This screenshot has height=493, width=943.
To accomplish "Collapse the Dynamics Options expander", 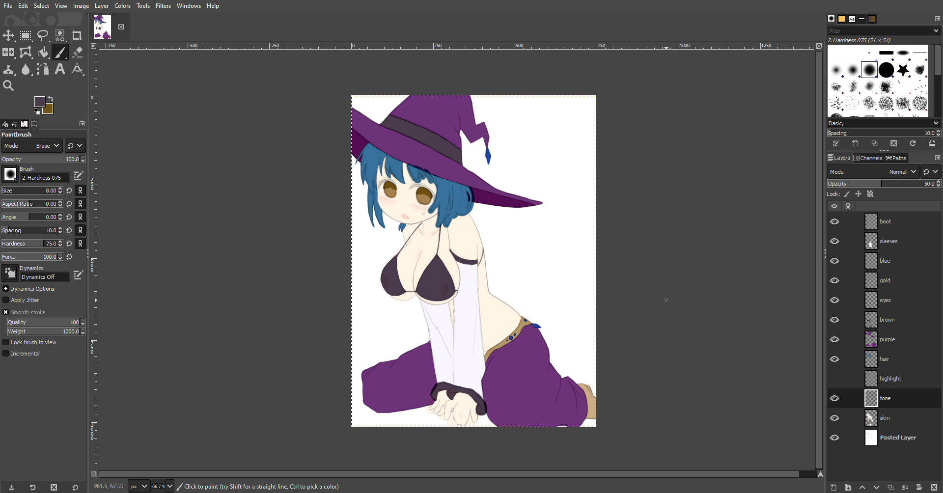I will coord(6,289).
